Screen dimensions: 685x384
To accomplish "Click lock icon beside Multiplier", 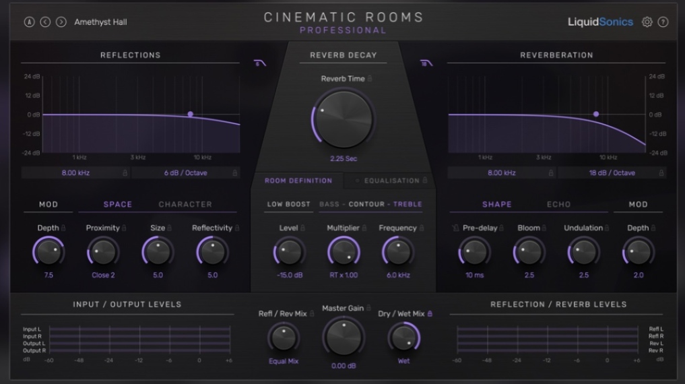I will [364, 228].
